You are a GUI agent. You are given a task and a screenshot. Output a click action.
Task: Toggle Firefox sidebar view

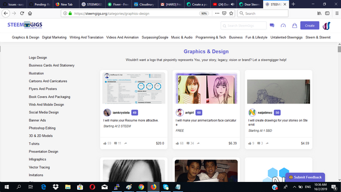coord(327,13)
